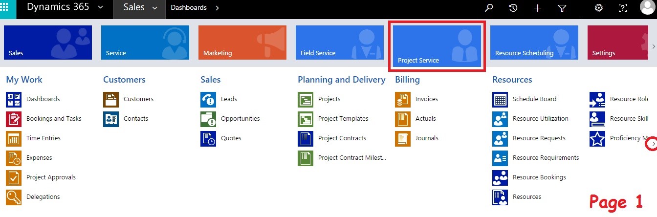Click the search magnifier icon

tap(488, 8)
